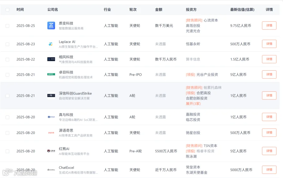The height and width of the screenshot is (178, 283).
Task: Click the 真与科技 company logo
Action: (x=51, y=117)
